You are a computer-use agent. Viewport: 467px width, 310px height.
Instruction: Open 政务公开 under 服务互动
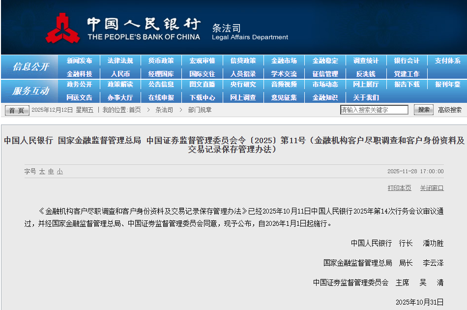tap(79, 85)
